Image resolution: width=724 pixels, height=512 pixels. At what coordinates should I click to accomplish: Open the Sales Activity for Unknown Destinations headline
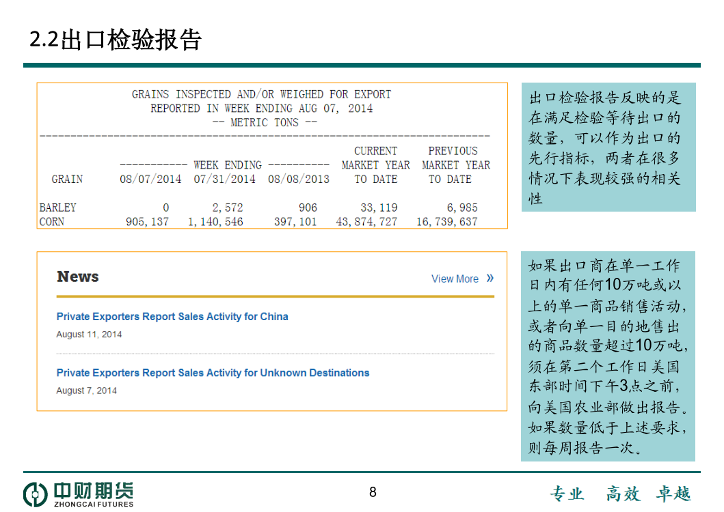213,373
